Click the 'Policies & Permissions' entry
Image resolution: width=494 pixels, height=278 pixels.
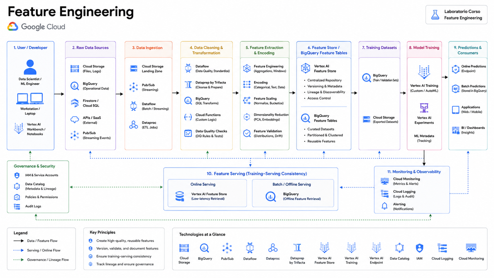tap(41, 197)
